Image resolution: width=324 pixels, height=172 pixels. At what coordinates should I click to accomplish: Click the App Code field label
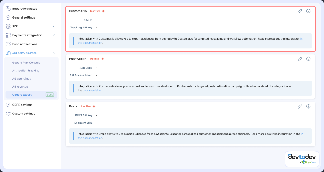click(86, 68)
